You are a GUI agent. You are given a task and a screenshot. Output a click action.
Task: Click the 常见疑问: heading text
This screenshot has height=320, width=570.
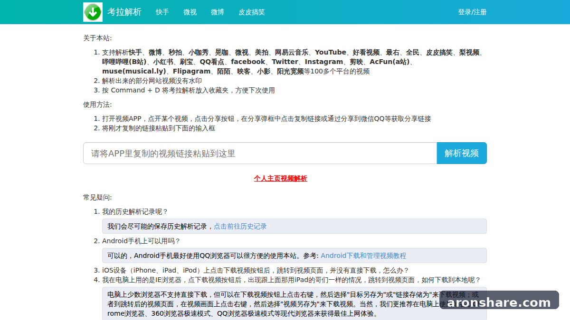[97, 197]
